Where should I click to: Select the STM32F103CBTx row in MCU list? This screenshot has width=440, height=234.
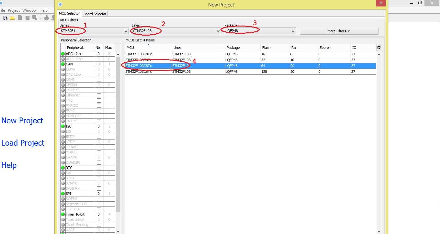[x=251, y=72]
